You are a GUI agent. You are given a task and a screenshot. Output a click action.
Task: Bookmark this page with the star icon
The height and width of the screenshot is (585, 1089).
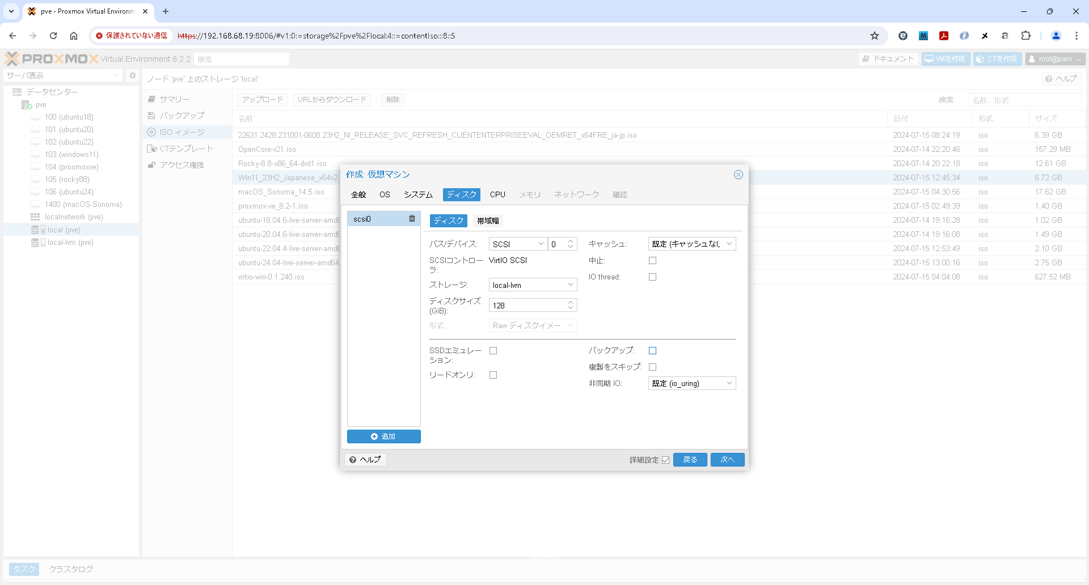point(875,36)
